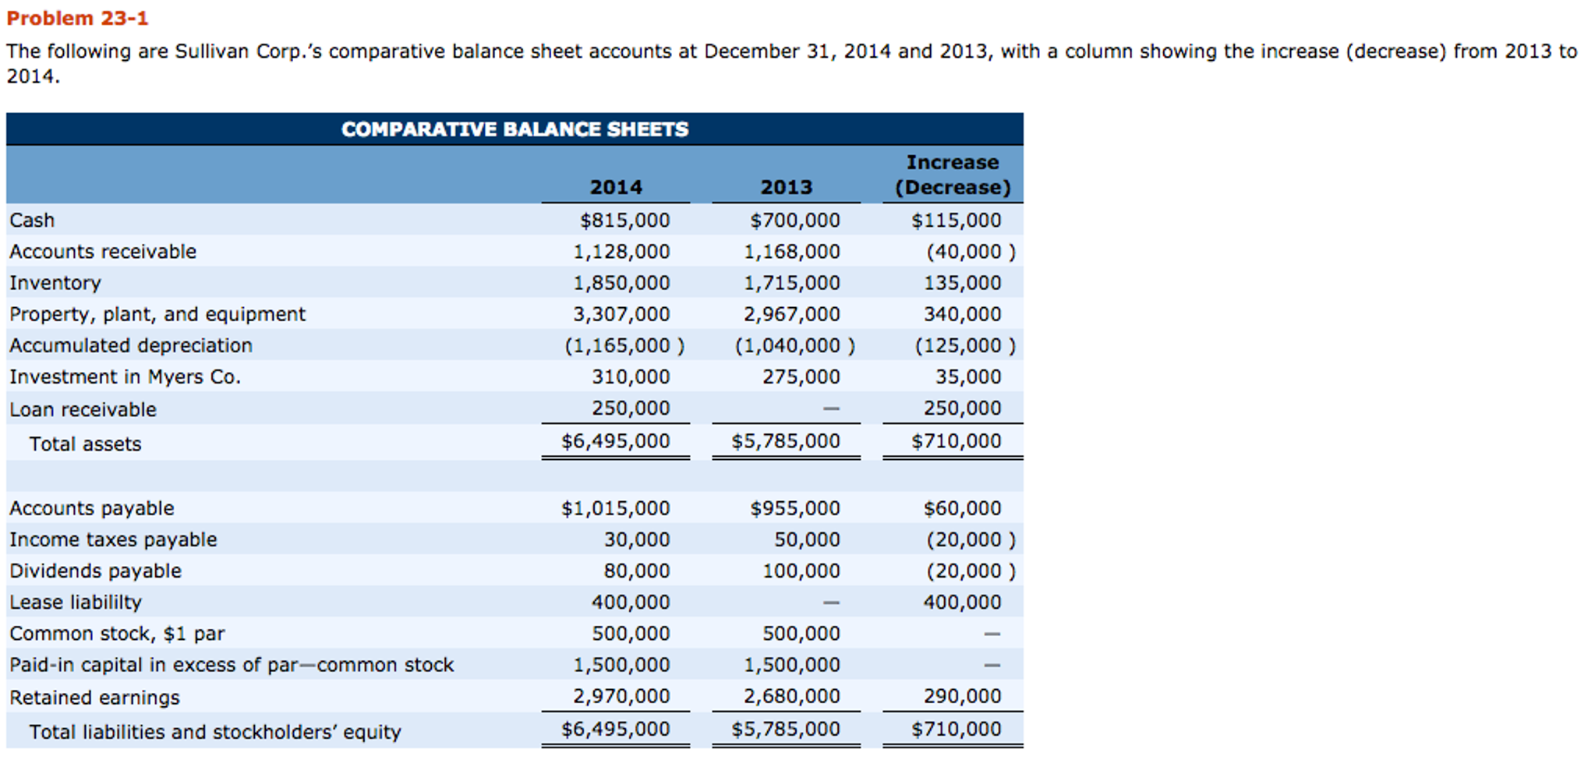
Task: Click Accounts payable 2014 value $1,015,000
Action: [616, 509]
